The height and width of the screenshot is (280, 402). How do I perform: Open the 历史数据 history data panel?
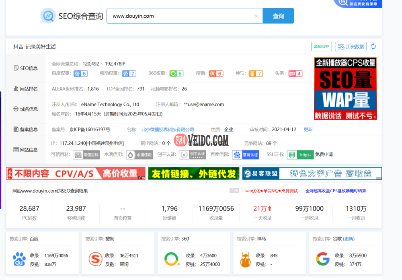point(350,46)
